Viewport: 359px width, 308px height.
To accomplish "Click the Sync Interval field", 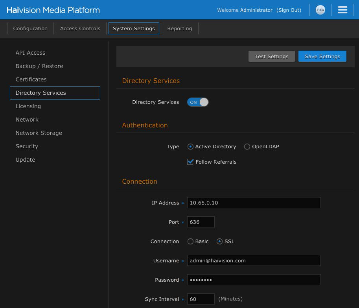I will pos(201,299).
